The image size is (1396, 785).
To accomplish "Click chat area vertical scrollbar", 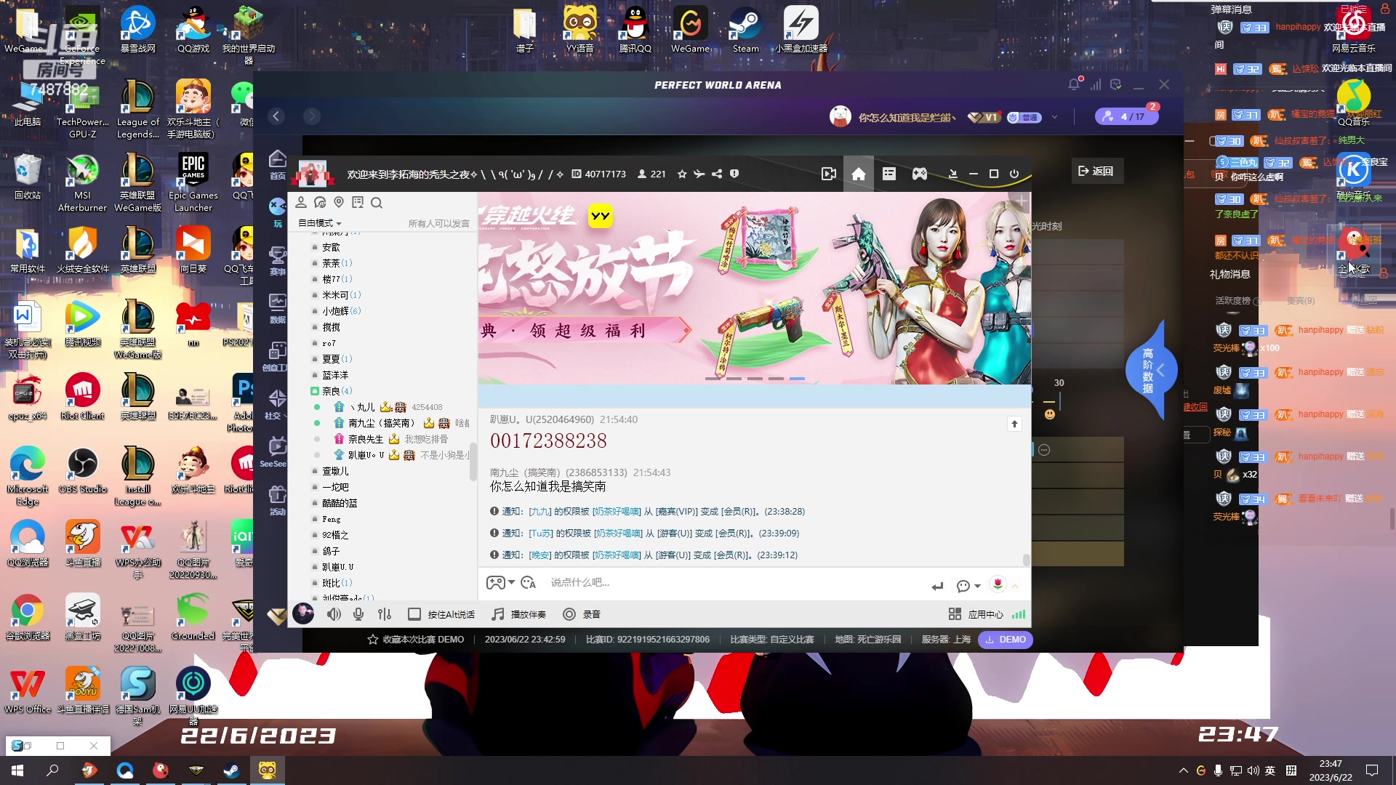I will (1027, 560).
